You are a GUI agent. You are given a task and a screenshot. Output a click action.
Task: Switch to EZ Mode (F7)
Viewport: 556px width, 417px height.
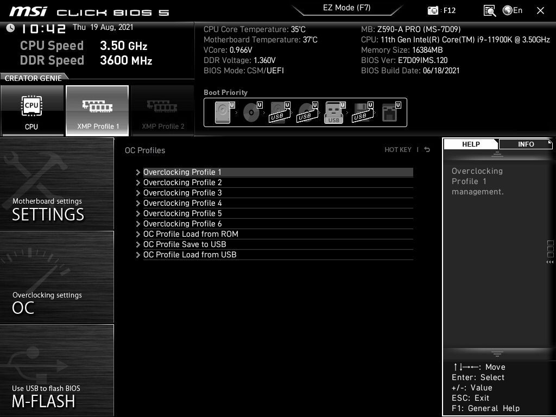coord(347,8)
